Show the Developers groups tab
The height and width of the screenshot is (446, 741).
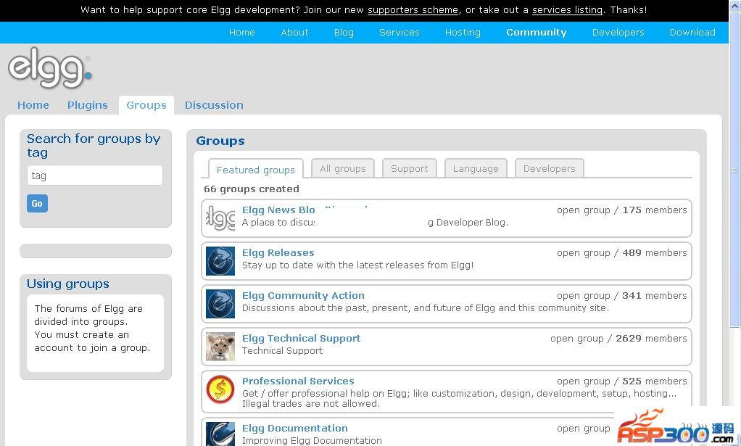pos(550,168)
